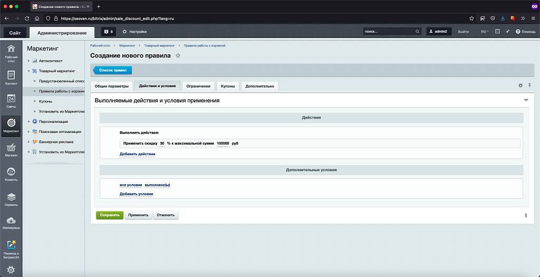Click the admin search input field
Image resolution: width=540 pixels, height=277 pixels.
389,32
